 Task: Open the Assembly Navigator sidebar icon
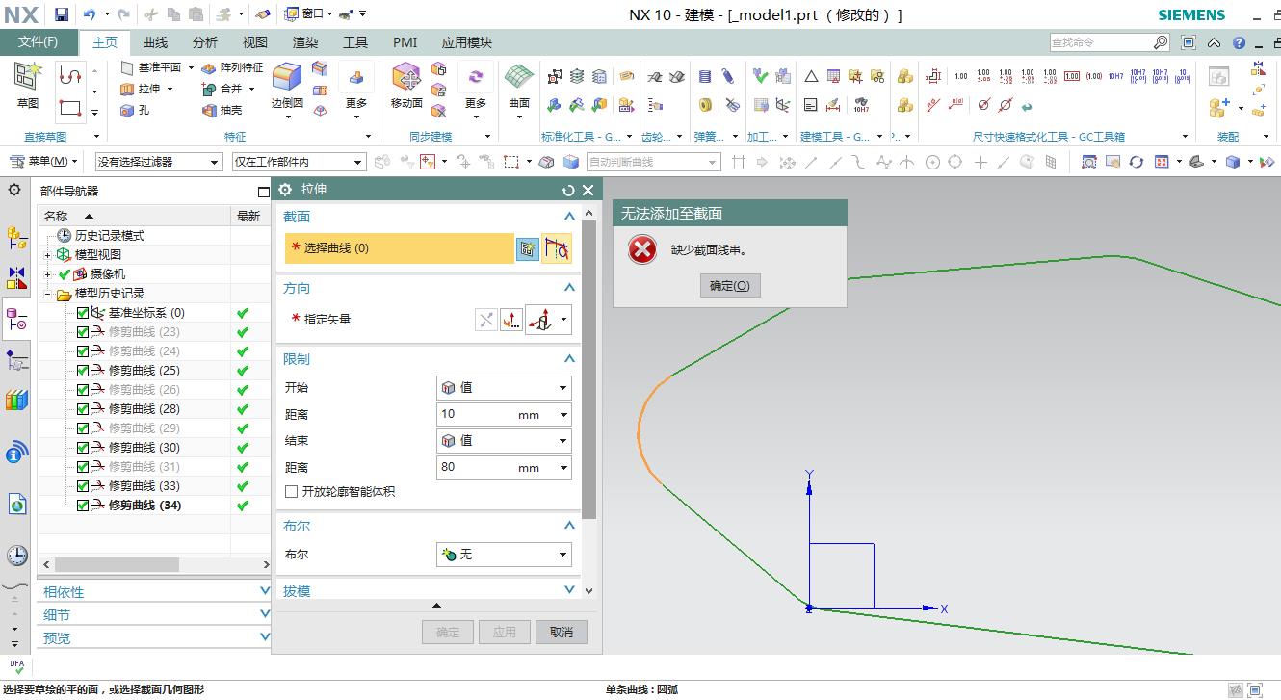click(x=16, y=237)
